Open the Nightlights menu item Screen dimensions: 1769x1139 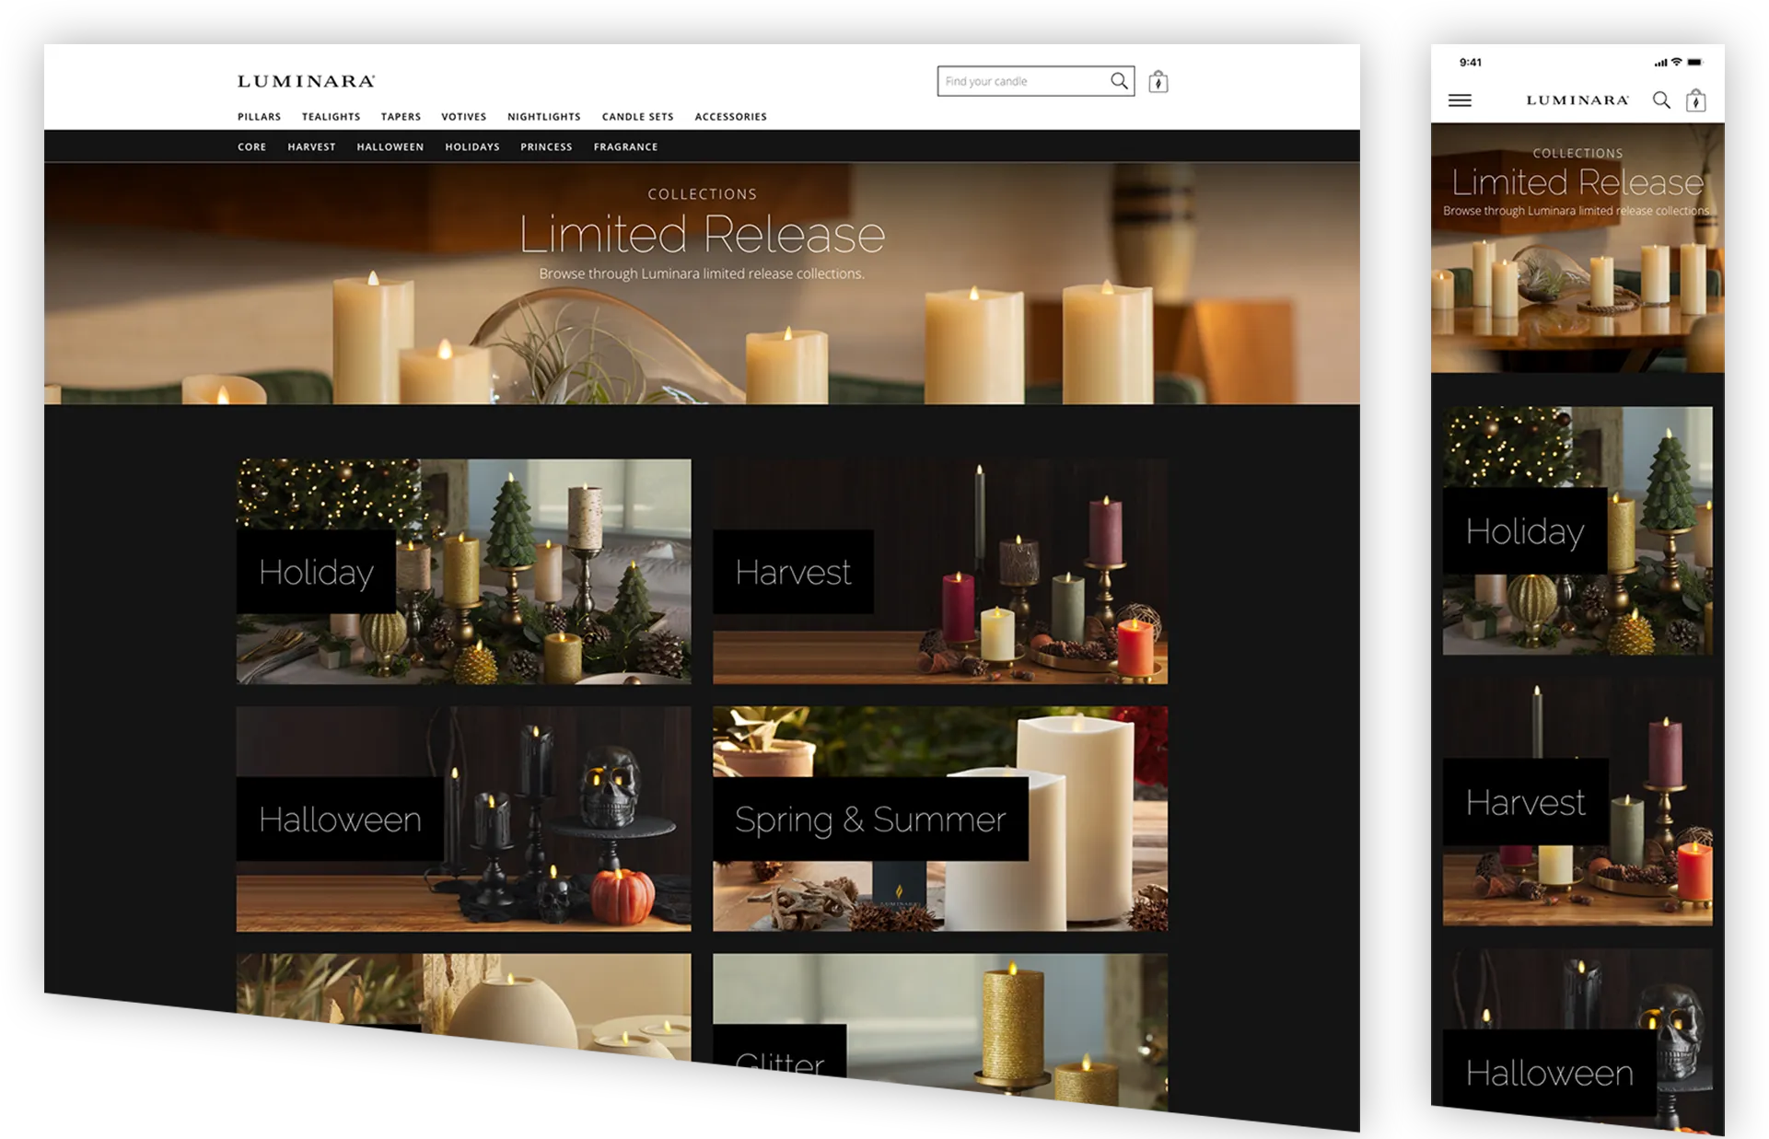[x=543, y=117]
